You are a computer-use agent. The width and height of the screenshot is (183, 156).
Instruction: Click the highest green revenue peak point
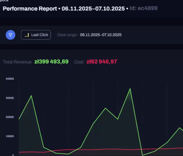pyautogui.click(x=130, y=88)
